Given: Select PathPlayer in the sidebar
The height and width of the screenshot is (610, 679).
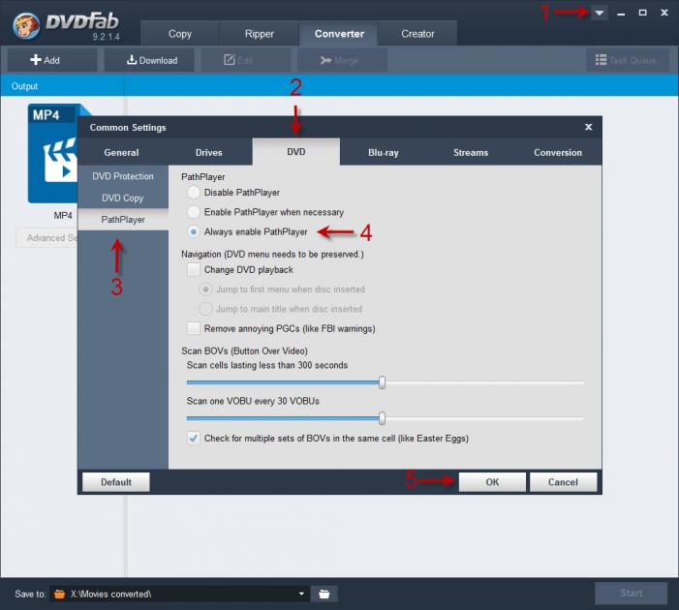Looking at the screenshot, I should (x=123, y=220).
